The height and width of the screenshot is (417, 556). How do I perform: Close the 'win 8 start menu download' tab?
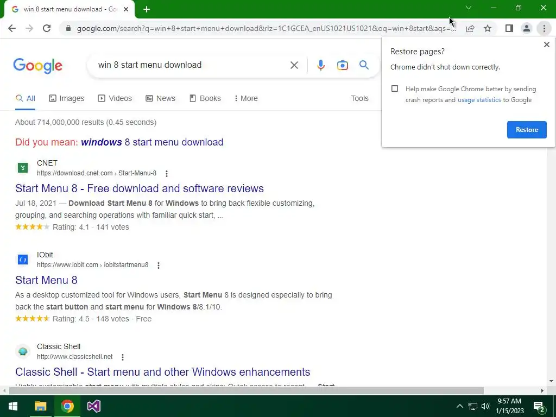[126, 10]
